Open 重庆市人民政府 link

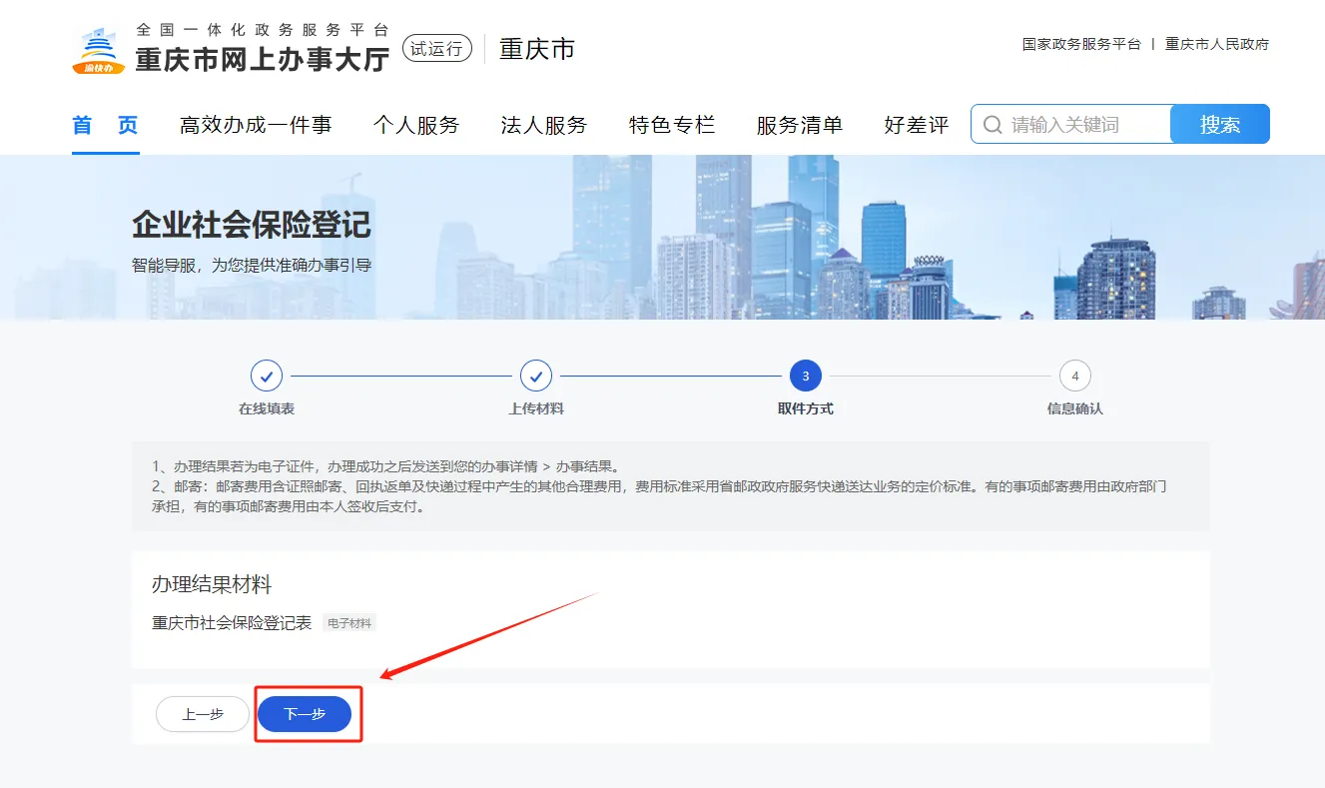pos(1217,44)
